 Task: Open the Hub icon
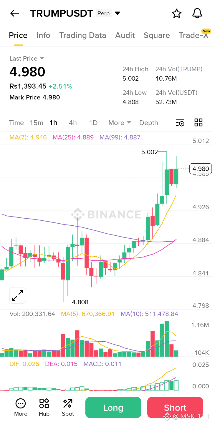point(44,407)
